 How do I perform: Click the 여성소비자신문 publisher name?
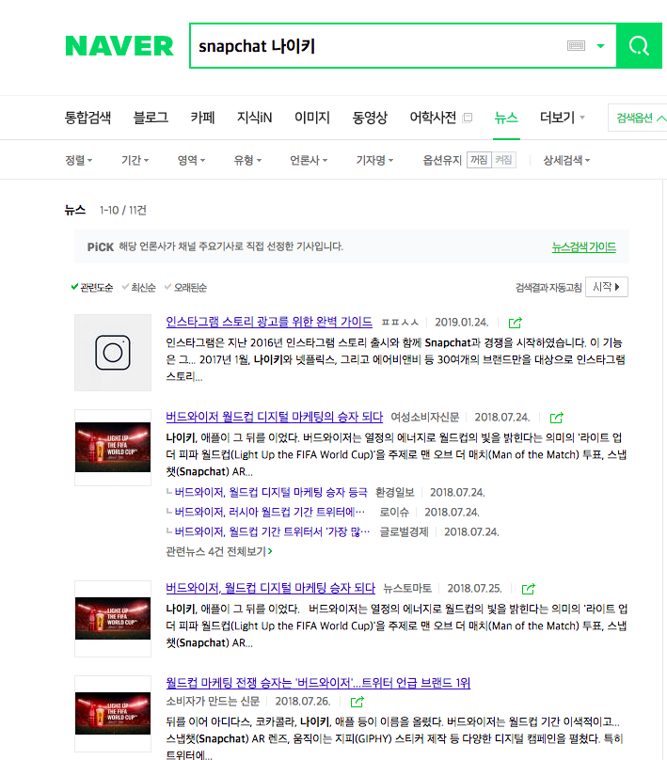tap(424, 418)
